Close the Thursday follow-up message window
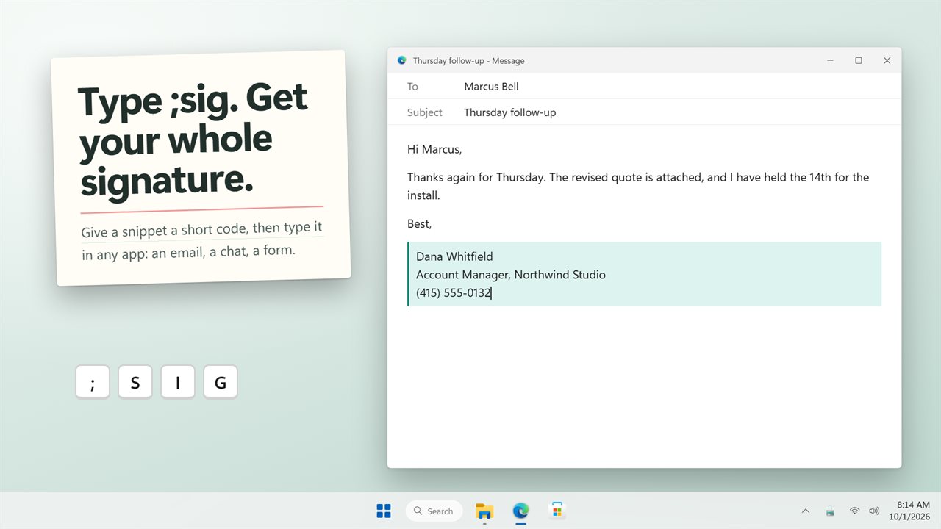Image resolution: width=941 pixels, height=529 pixels. 887,60
